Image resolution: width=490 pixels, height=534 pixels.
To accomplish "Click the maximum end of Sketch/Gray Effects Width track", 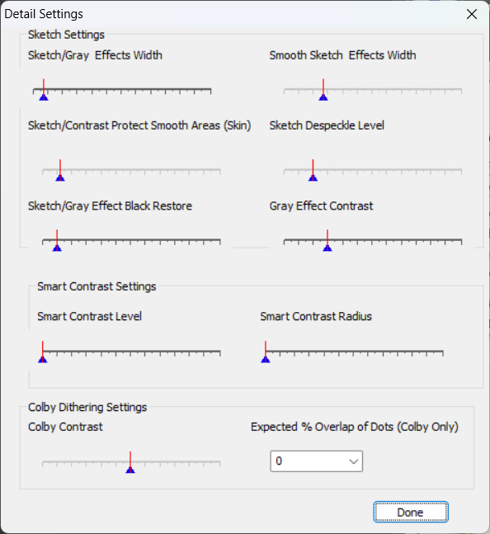I will click(x=210, y=91).
